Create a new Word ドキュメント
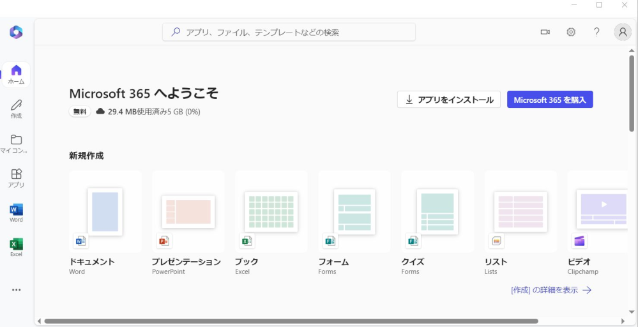 (105, 212)
